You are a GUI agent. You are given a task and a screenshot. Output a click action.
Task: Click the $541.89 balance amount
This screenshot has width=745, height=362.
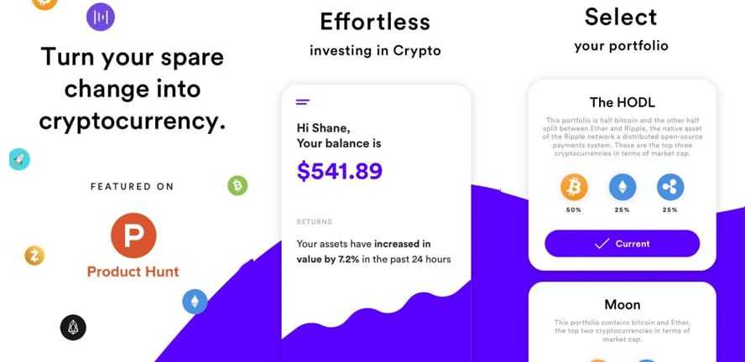coord(339,171)
